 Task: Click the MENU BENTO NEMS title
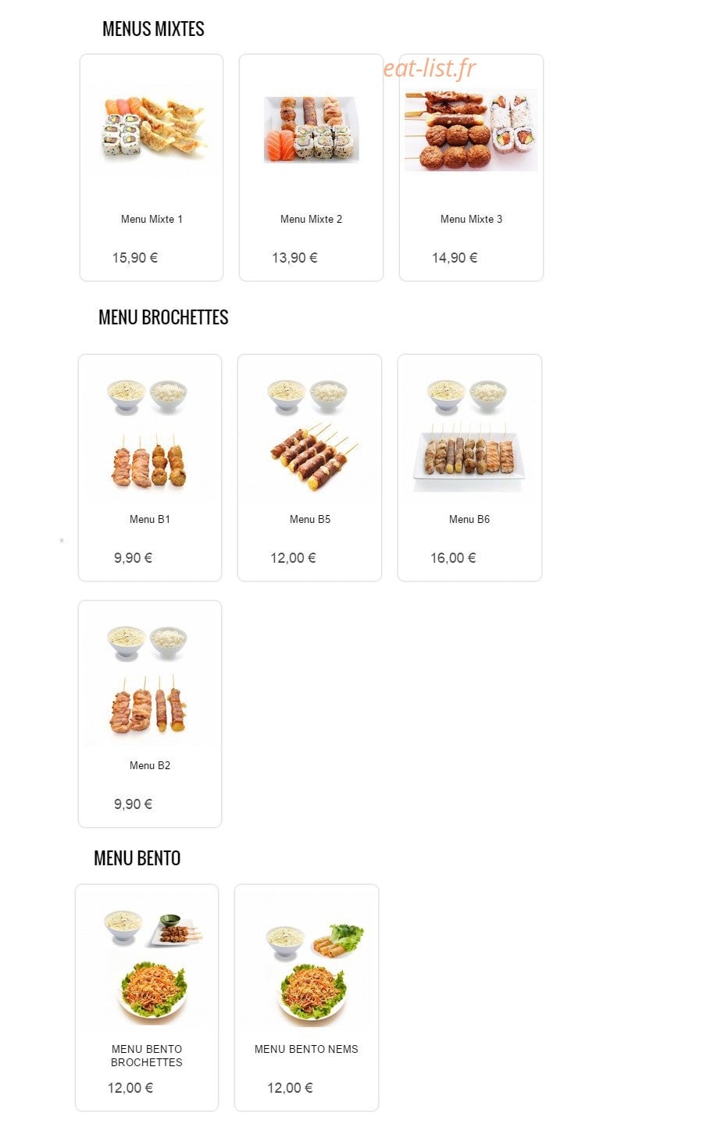tap(306, 1049)
